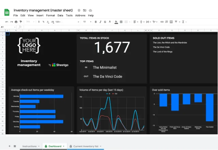The image size is (218, 150).
Task: Expand the merge cells options arrow
Action: coord(130,22)
